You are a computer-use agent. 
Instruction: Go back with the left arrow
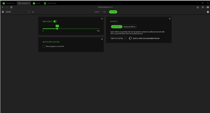coord(2,7)
